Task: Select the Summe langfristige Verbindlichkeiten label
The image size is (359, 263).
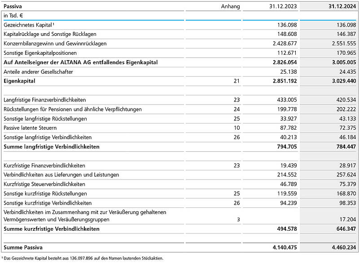Action: pos(51,147)
